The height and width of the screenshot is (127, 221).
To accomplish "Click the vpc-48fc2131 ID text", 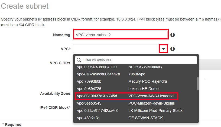I will click(88, 118).
